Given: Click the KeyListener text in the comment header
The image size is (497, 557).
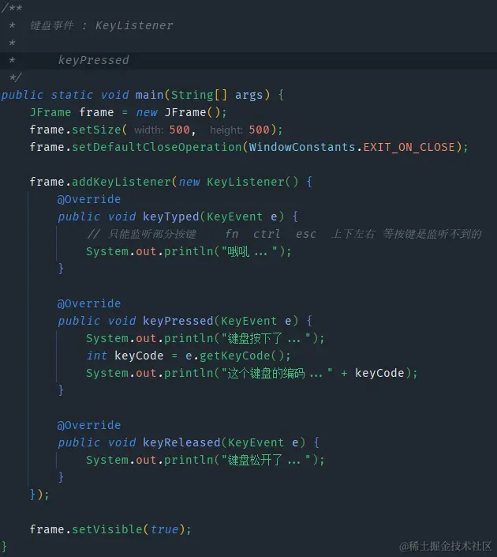Looking at the screenshot, I should [x=134, y=25].
